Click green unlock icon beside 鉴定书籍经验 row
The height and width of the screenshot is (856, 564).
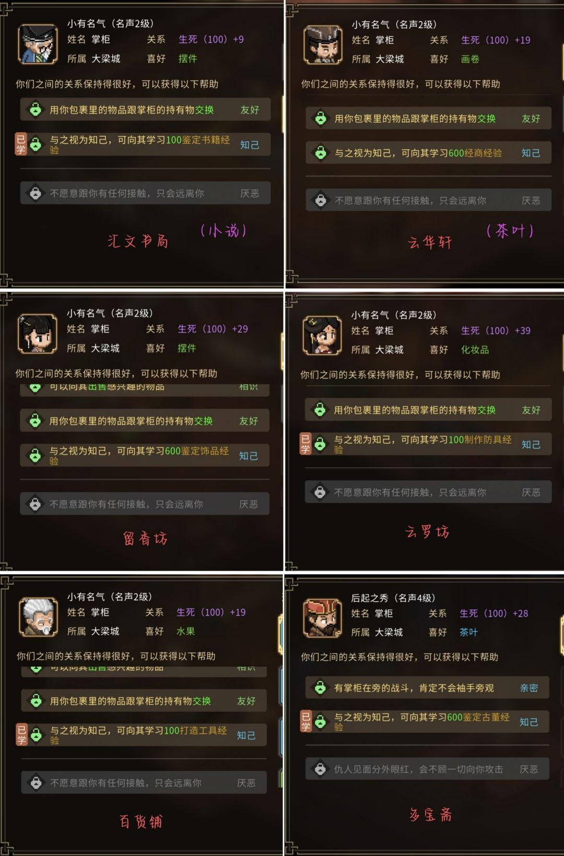pyautogui.click(x=36, y=144)
